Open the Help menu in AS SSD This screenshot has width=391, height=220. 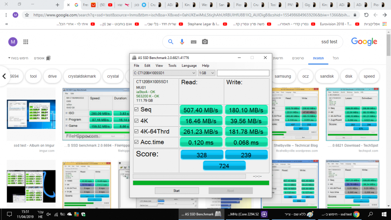(206, 66)
